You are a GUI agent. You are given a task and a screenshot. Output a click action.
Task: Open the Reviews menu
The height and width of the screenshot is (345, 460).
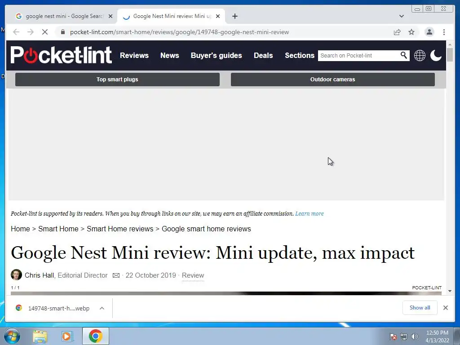pyautogui.click(x=134, y=55)
